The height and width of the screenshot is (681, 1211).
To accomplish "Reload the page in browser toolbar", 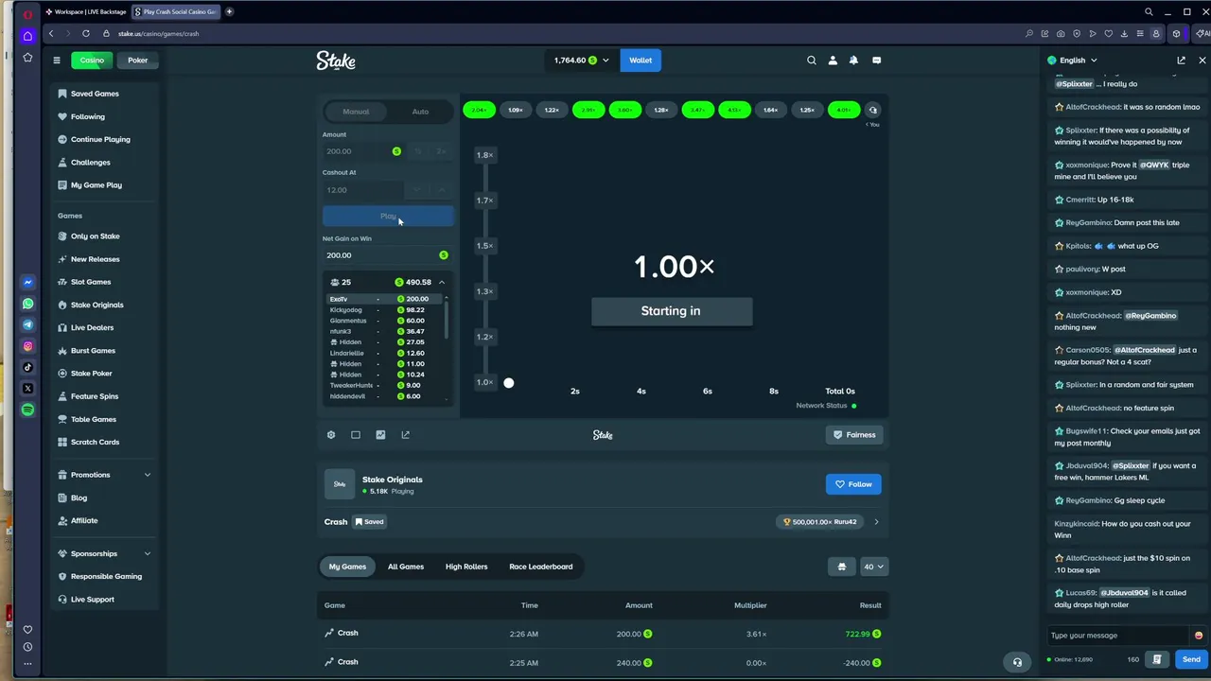I will 85,34.
